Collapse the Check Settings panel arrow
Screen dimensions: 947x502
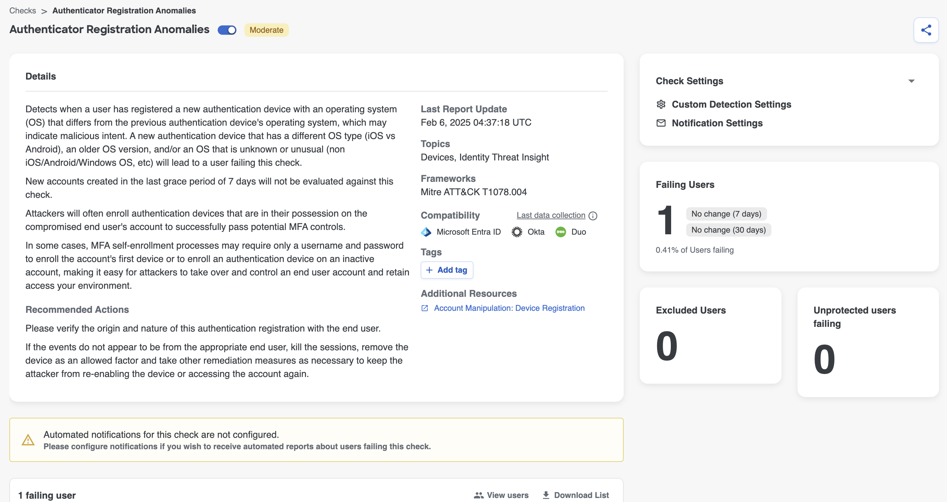(911, 81)
